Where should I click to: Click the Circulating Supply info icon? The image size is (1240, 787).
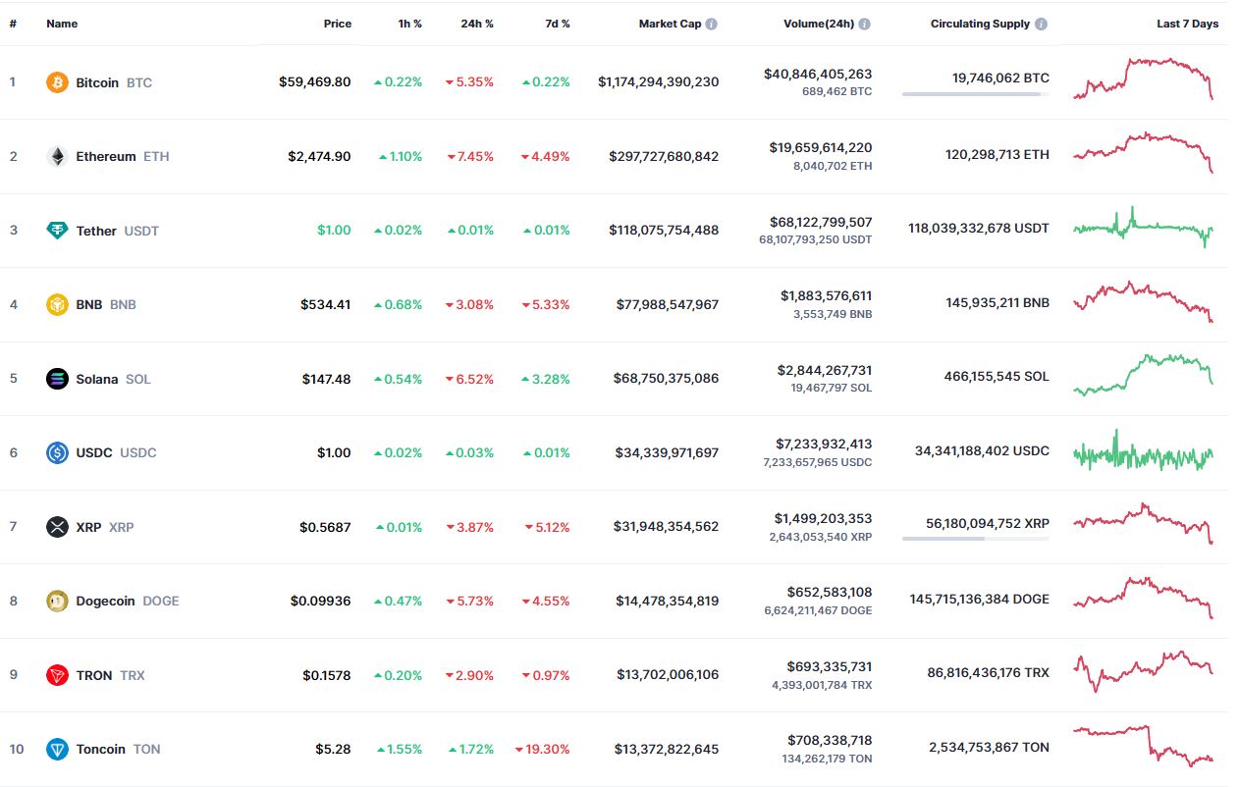[x=1041, y=24]
